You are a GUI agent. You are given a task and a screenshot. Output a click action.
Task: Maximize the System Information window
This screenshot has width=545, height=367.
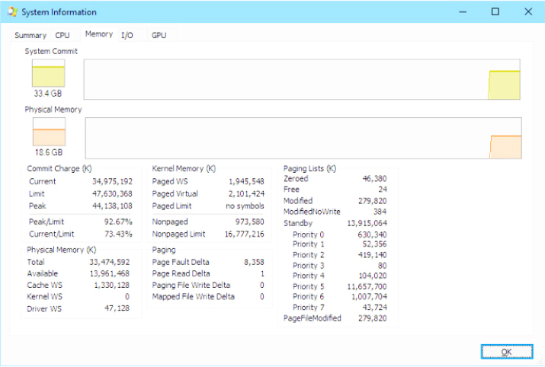[495, 11]
